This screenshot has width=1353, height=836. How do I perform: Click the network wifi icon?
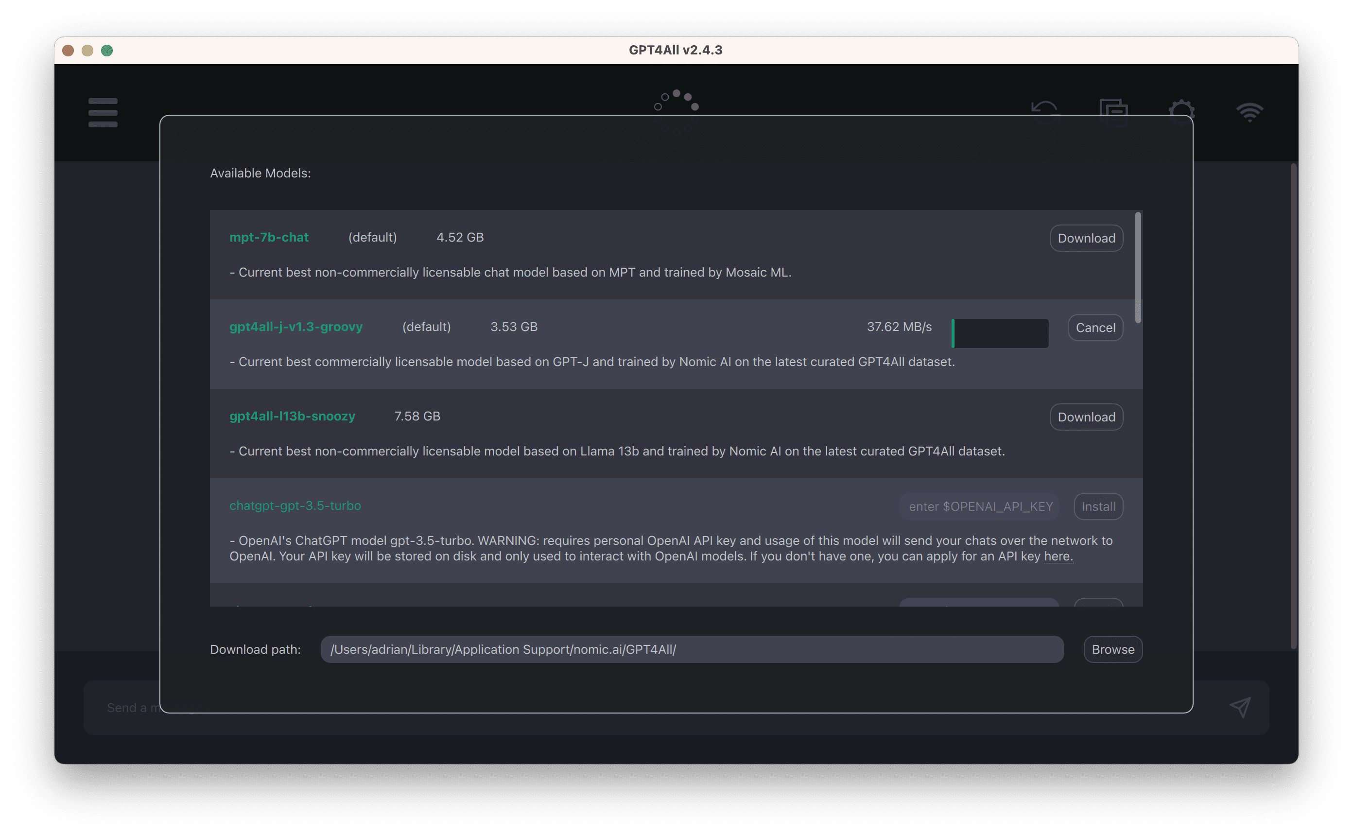[x=1249, y=112]
